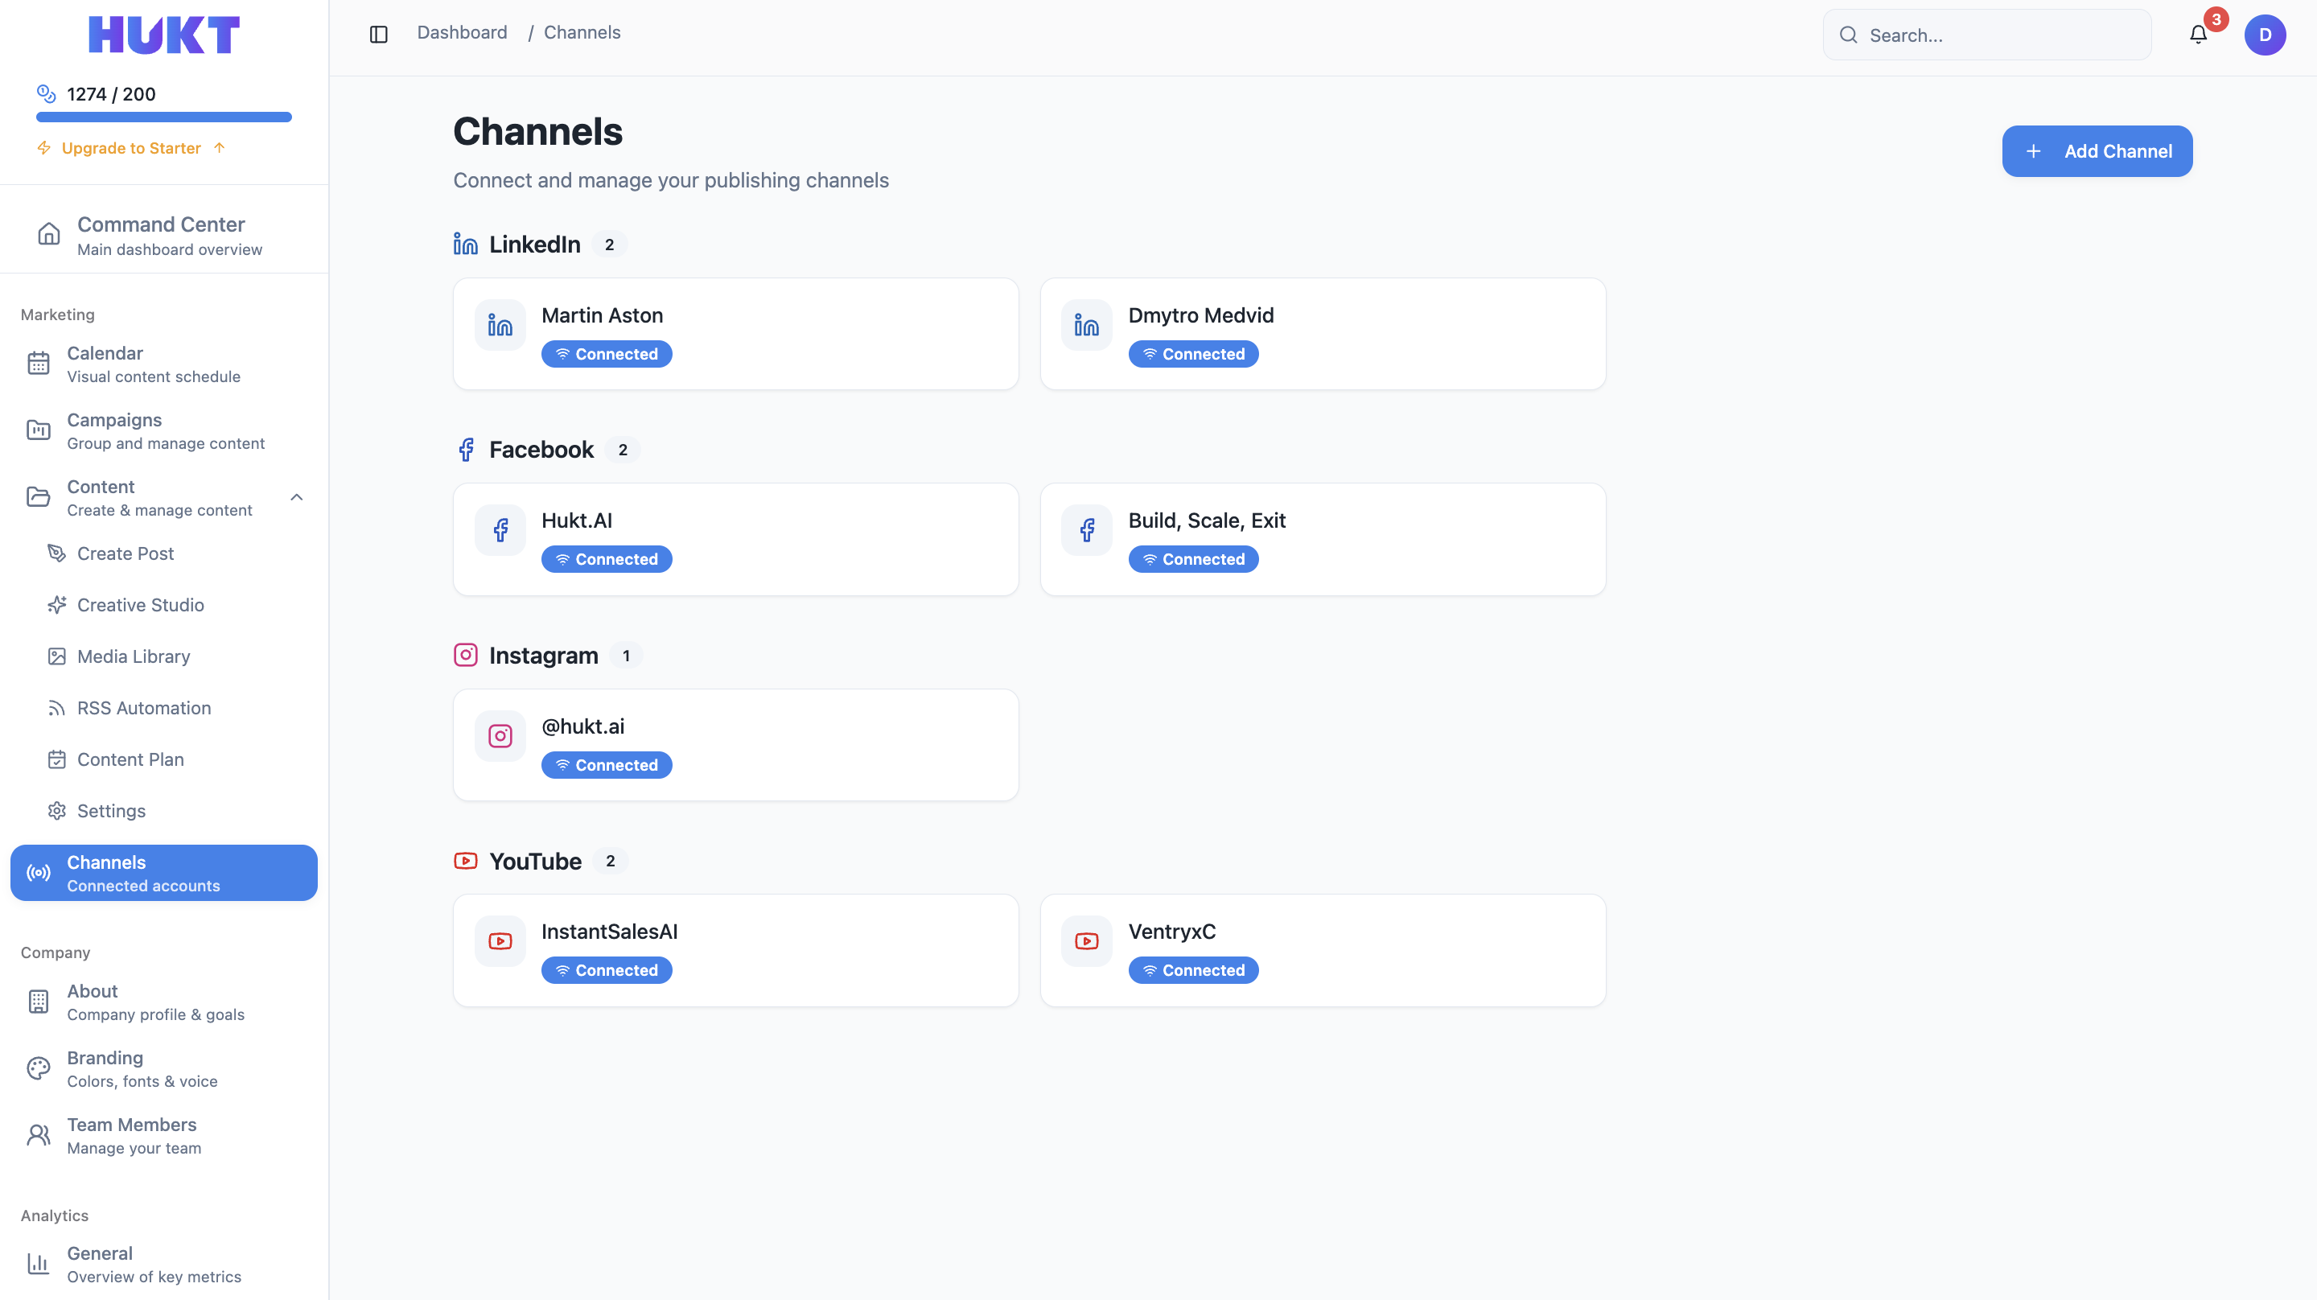Open Command Center from the sidebar
This screenshot has width=2317, height=1300.
(161, 235)
